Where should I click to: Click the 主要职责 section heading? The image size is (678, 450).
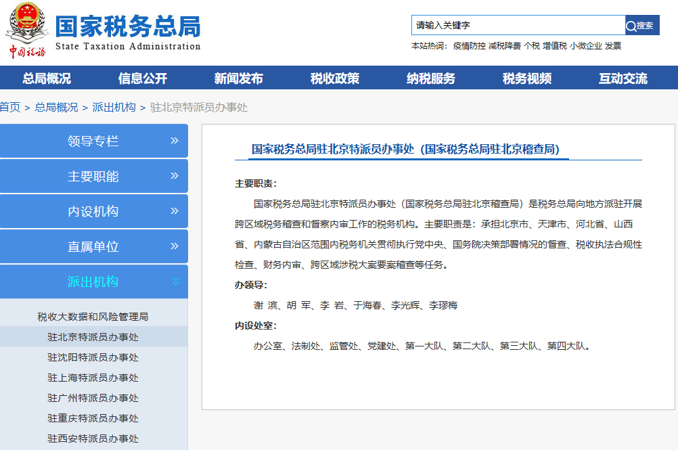point(256,183)
